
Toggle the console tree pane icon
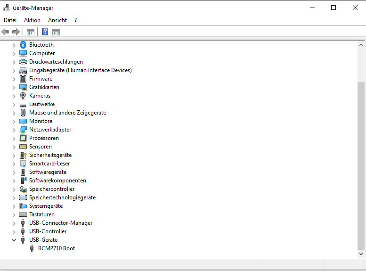click(x=30, y=32)
